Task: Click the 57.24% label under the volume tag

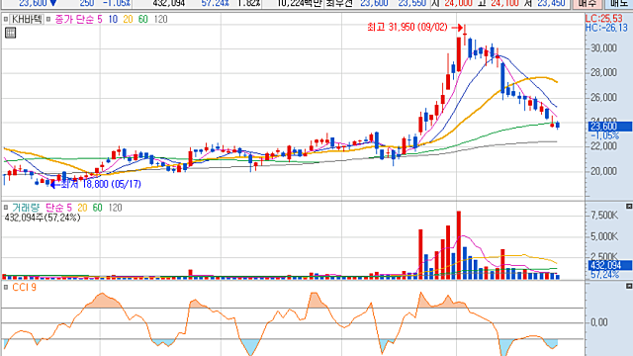Action: pos(604,275)
